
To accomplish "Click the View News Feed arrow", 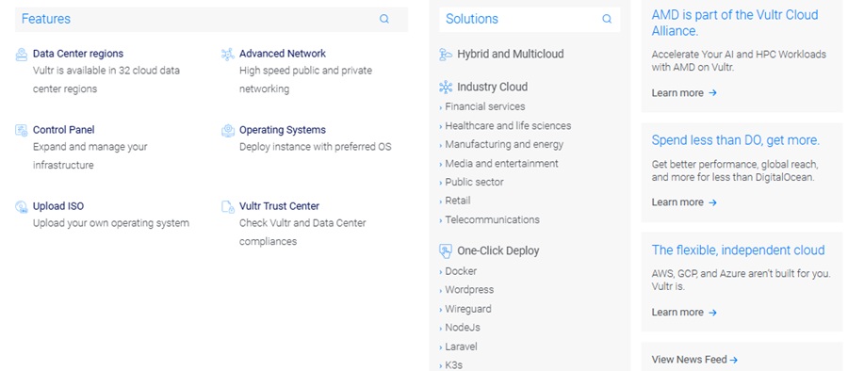I will pyautogui.click(x=733, y=360).
